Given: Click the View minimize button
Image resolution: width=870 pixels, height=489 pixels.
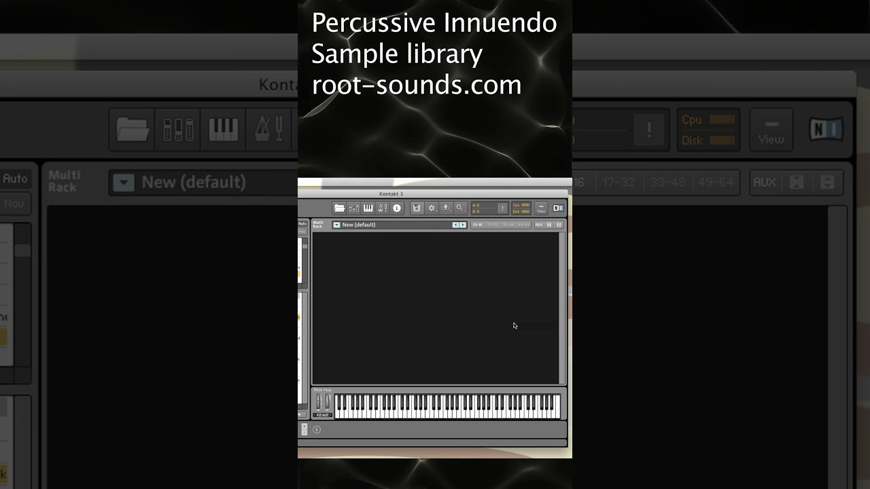Looking at the screenshot, I should tap(541, 208).
